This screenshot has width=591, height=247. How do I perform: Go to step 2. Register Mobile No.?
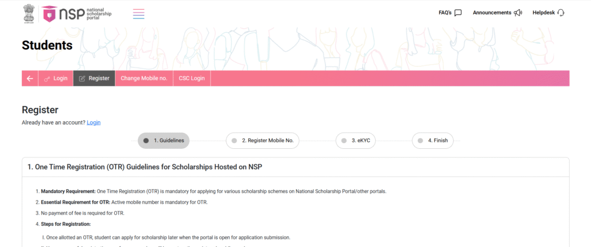263,141
